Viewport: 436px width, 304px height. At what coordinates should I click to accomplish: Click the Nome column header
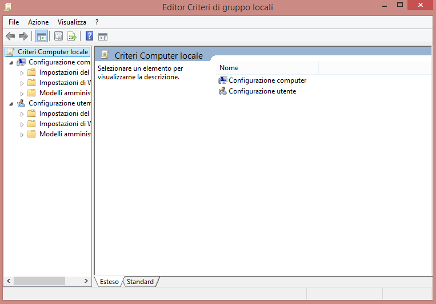point(267,68)
